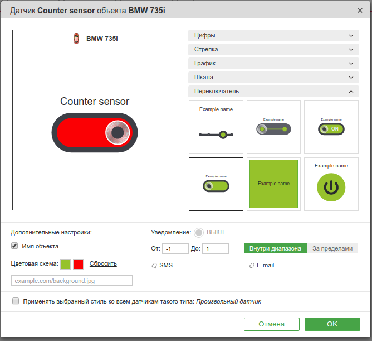The width and height of the screenshot is (372, 341).
Task: Select the green pill toggle style thumbnail
Action: pyautogui.click(x=216, y=184)
